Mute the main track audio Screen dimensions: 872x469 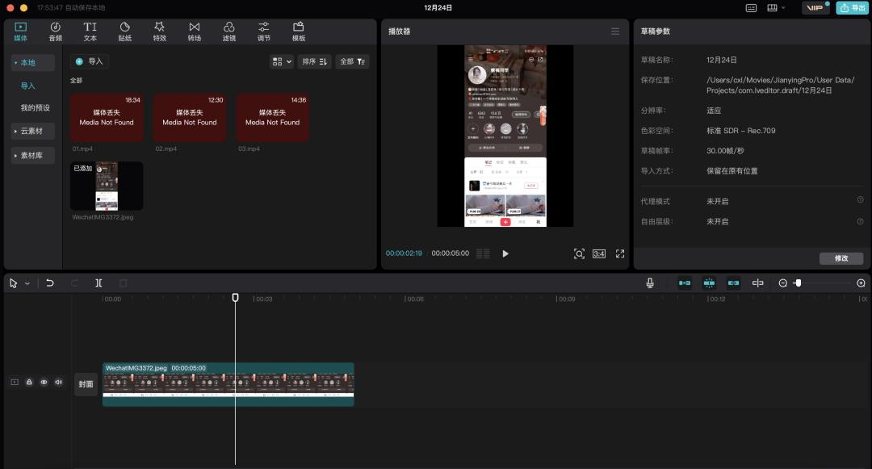(x=58, y=383)
